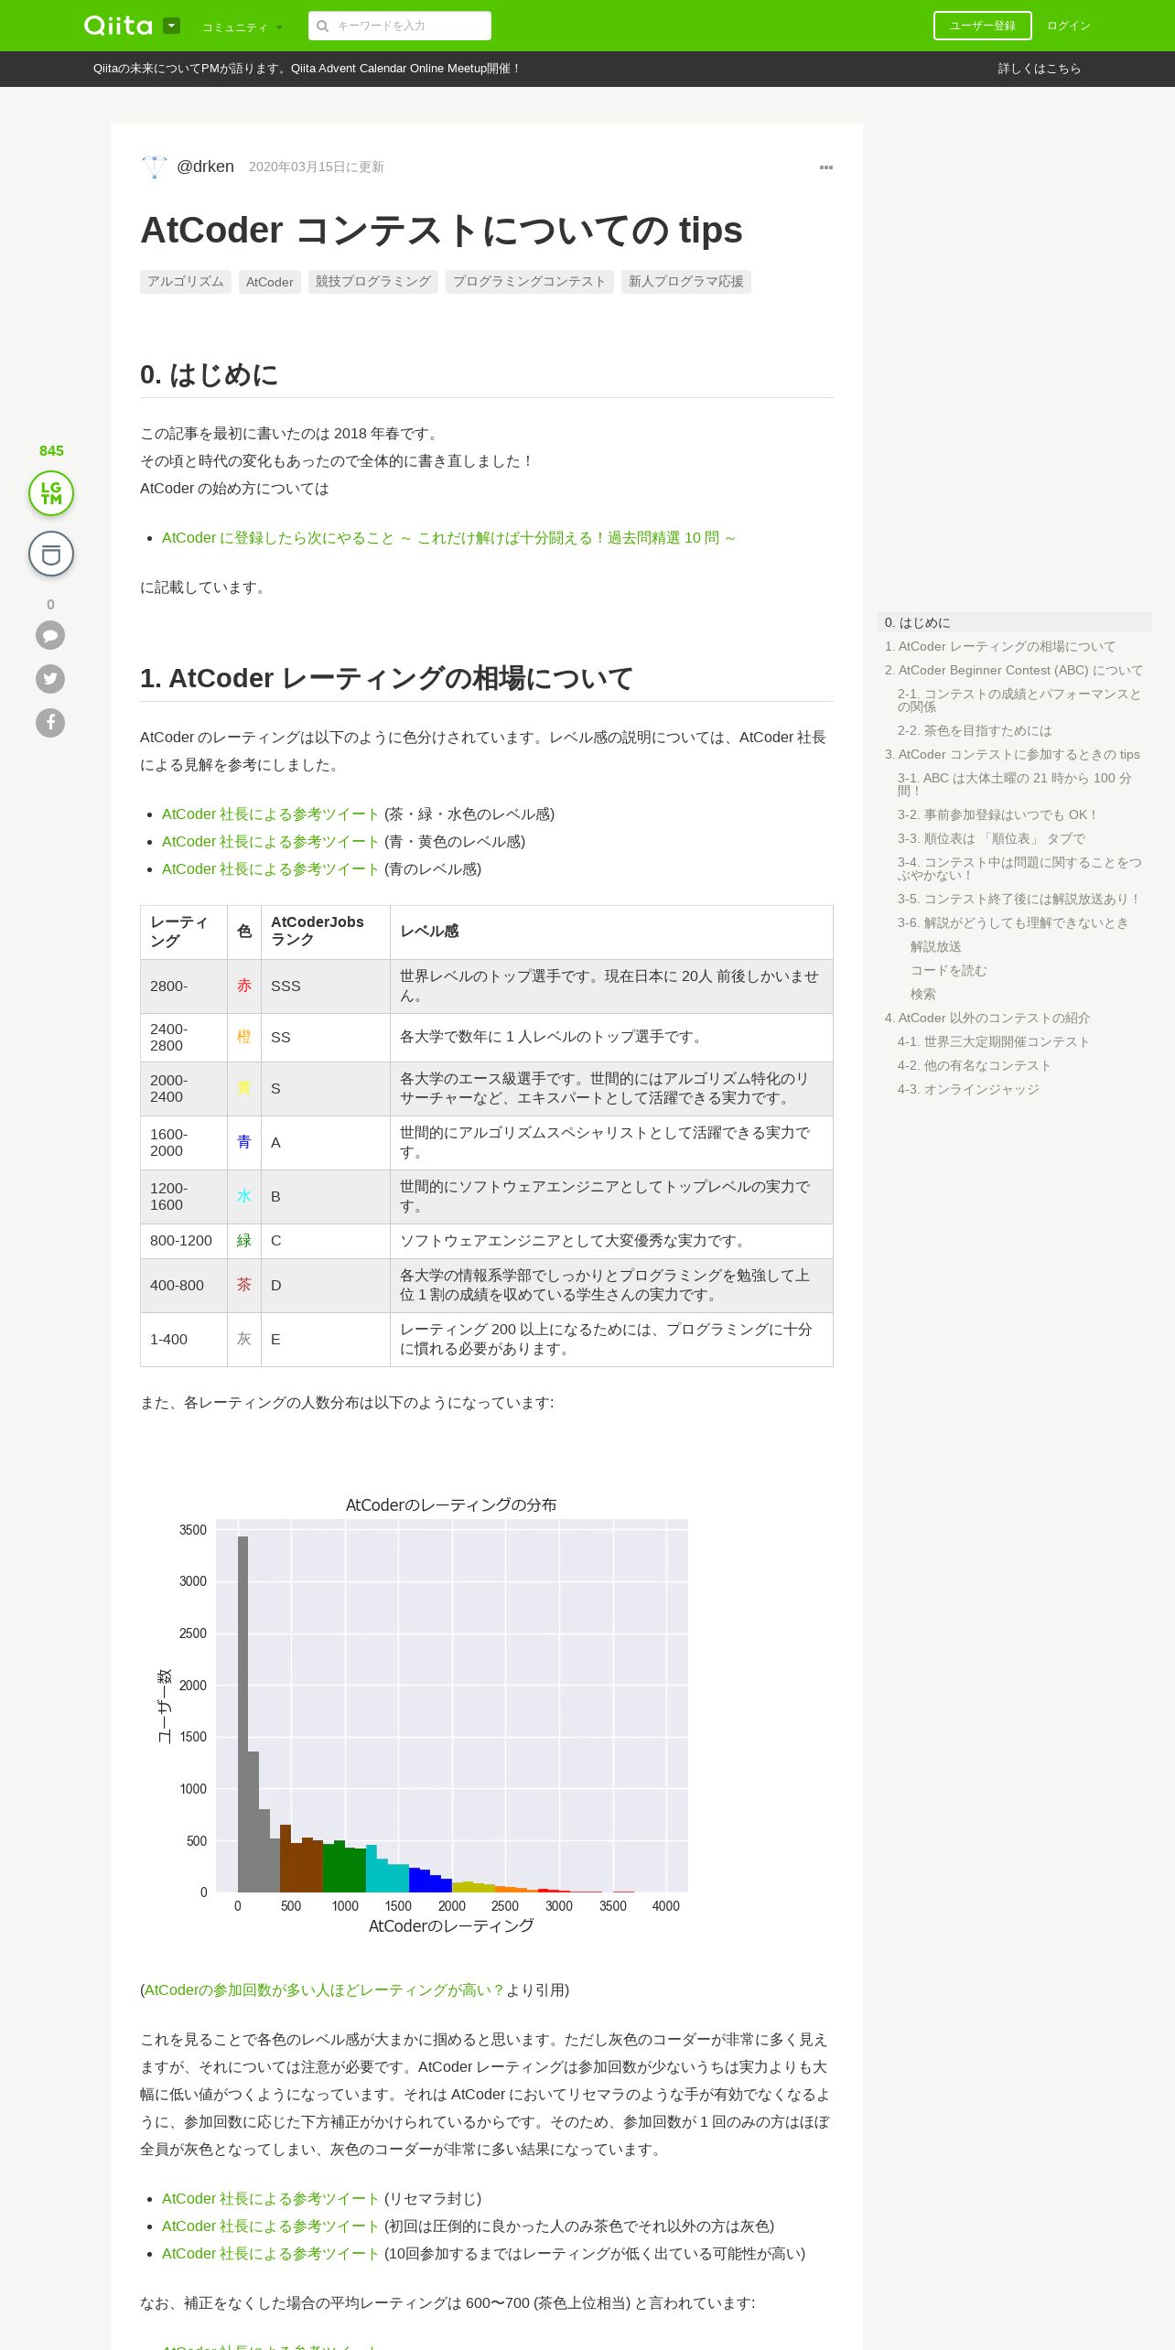Jump to 3-4. コンテスト中は問題に関することをつぶやかない
The image size is (1175, 2350).
(x=1019, y=868)
